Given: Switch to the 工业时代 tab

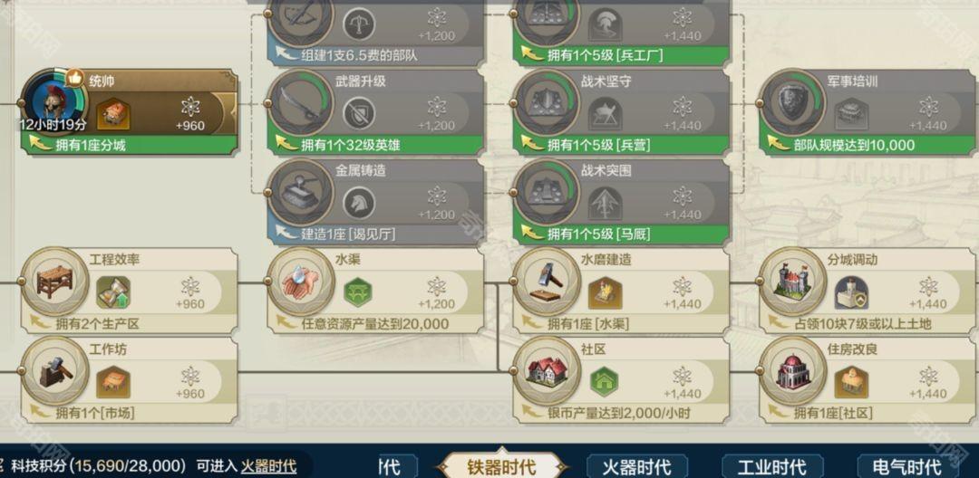Looking at the screenshot, I should pos(771,466).
